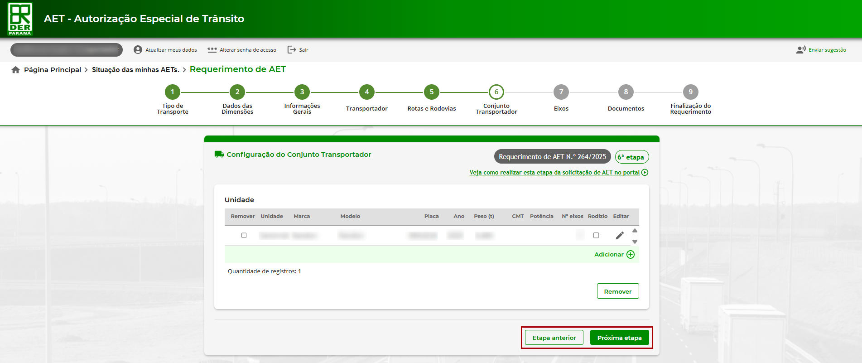Click the Marca column header

pos(302,217)
